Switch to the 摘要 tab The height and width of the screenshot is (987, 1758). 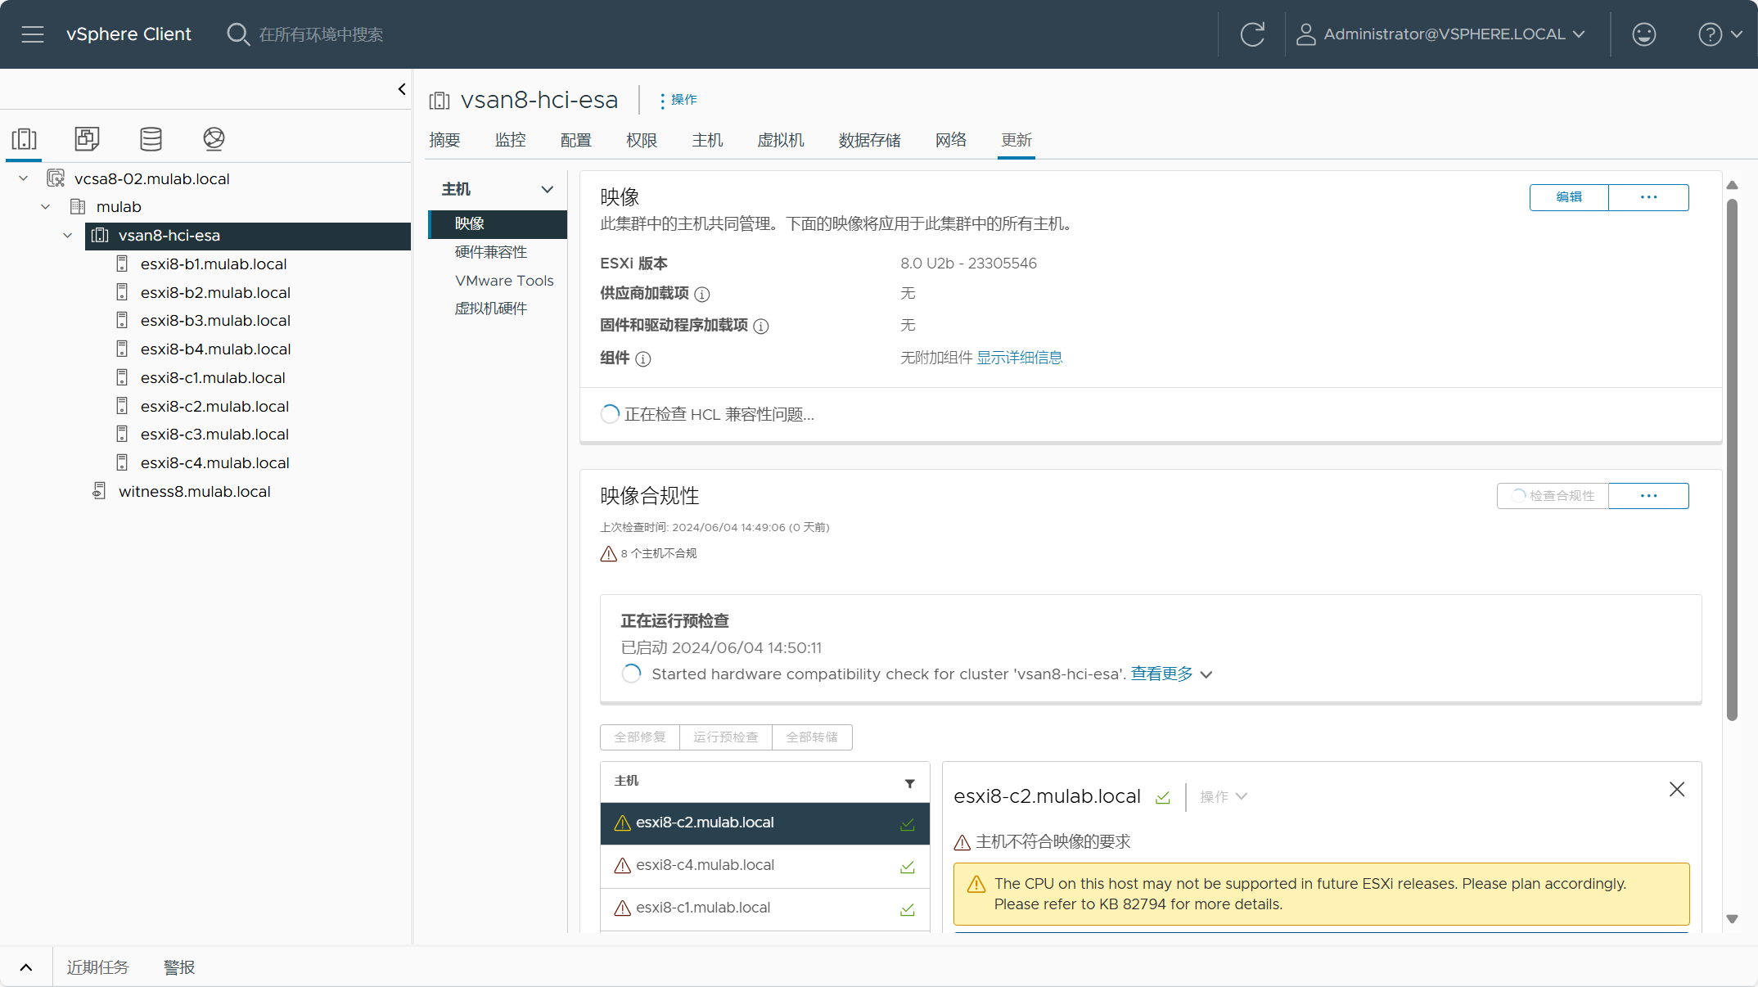[444, 141]
